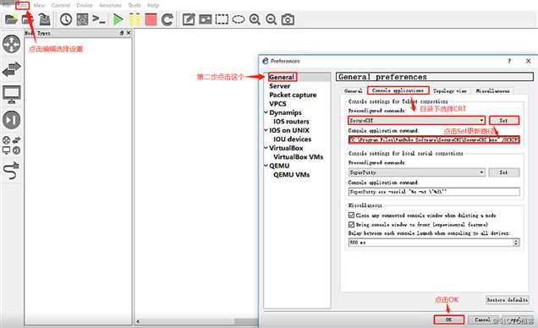The image size is (538, 328).
Task: Open the SecureCRT preconfigured command dropdown
Action: point(481,120)
